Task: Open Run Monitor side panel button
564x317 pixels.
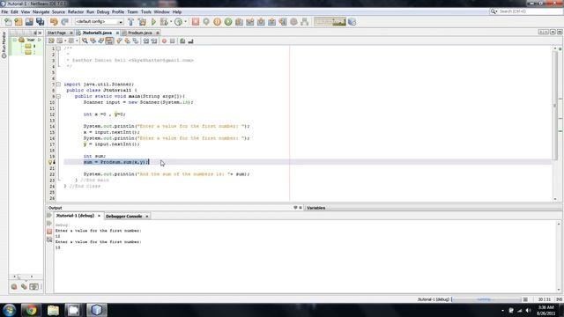Action: click(x=4, y=45)
